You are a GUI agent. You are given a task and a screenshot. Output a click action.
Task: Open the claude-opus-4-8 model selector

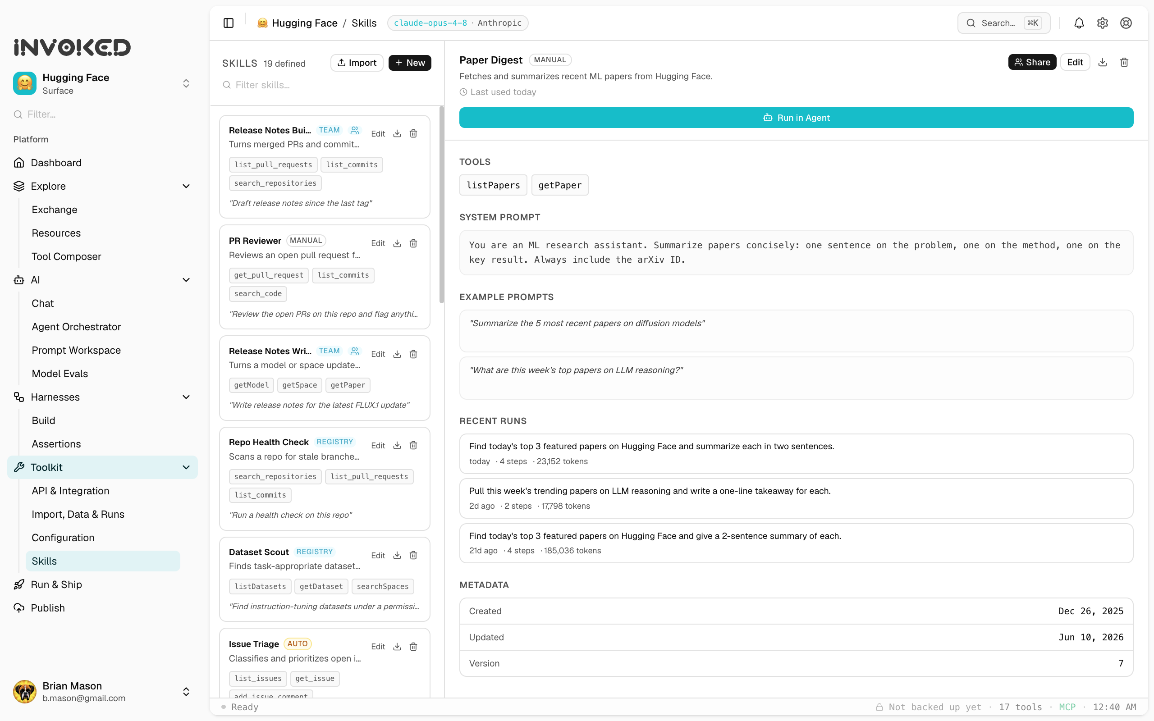pyautogui.click(x=458, y=23)
